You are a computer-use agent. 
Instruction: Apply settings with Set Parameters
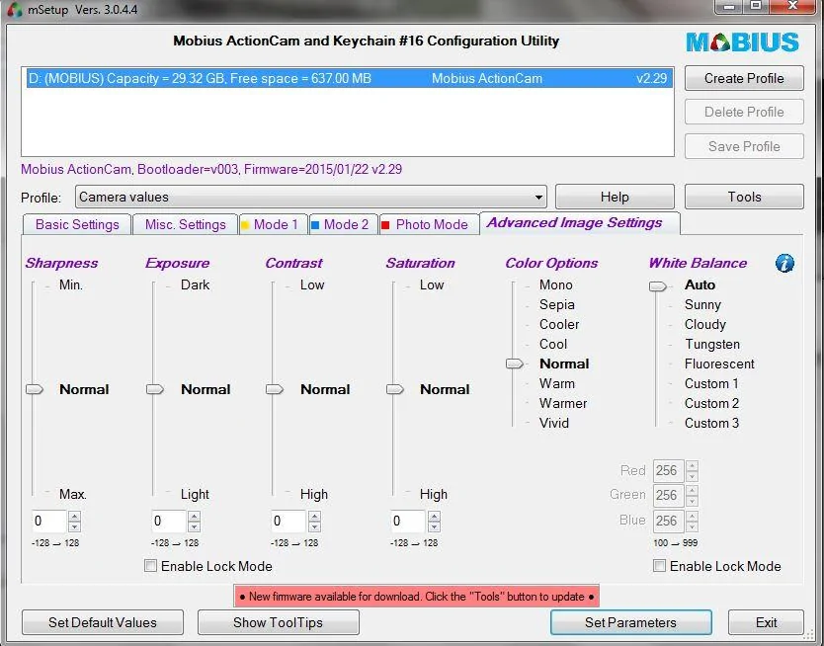pyautogui.click(x=630, y=622)
